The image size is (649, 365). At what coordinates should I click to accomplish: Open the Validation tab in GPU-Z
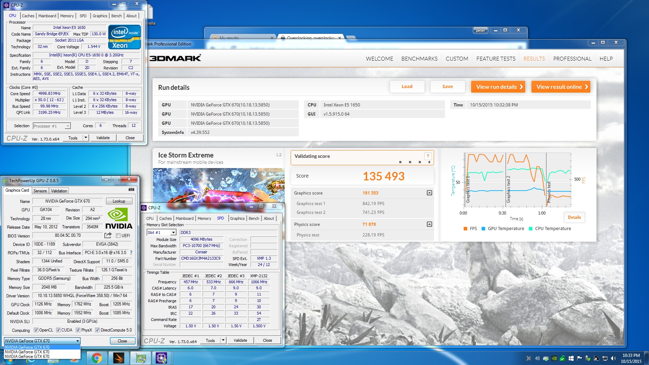[59, 191]
